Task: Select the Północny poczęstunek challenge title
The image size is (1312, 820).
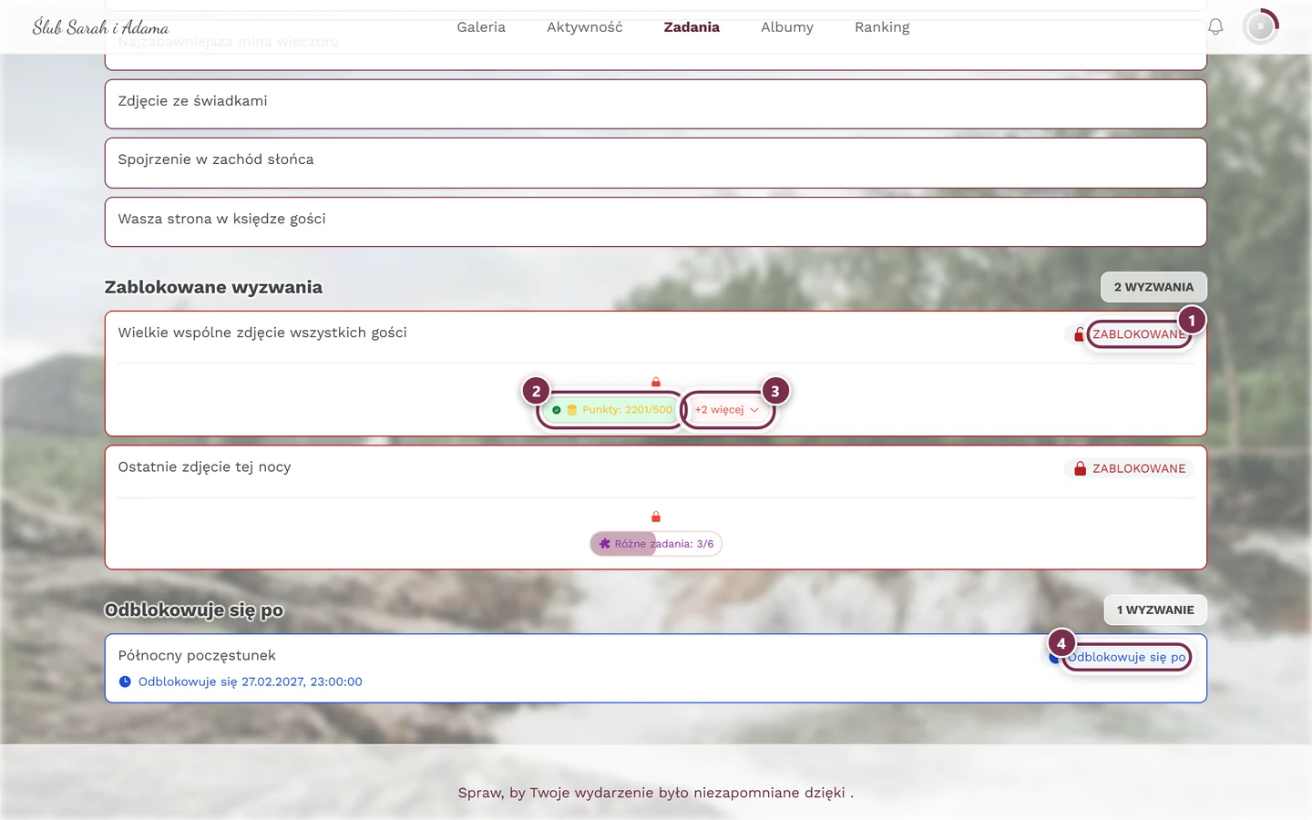Action: pos(197,655)
